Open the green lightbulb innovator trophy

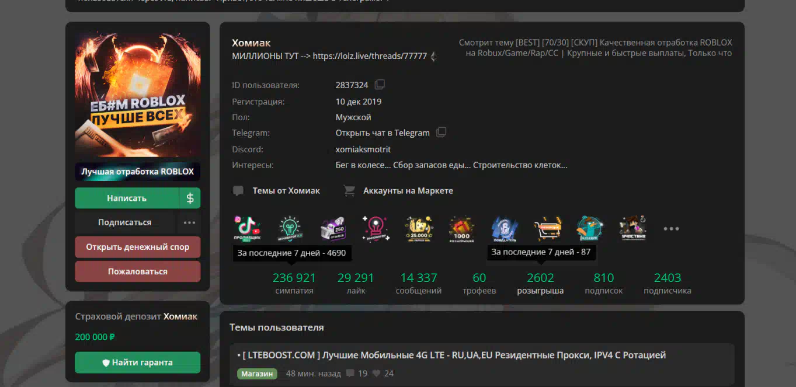tap(290, 228)
